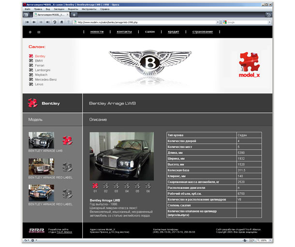This screenshot has height=247, width=295.
Task: Open Opera panel toggle in the tab bar
Action: click(26, 15)
